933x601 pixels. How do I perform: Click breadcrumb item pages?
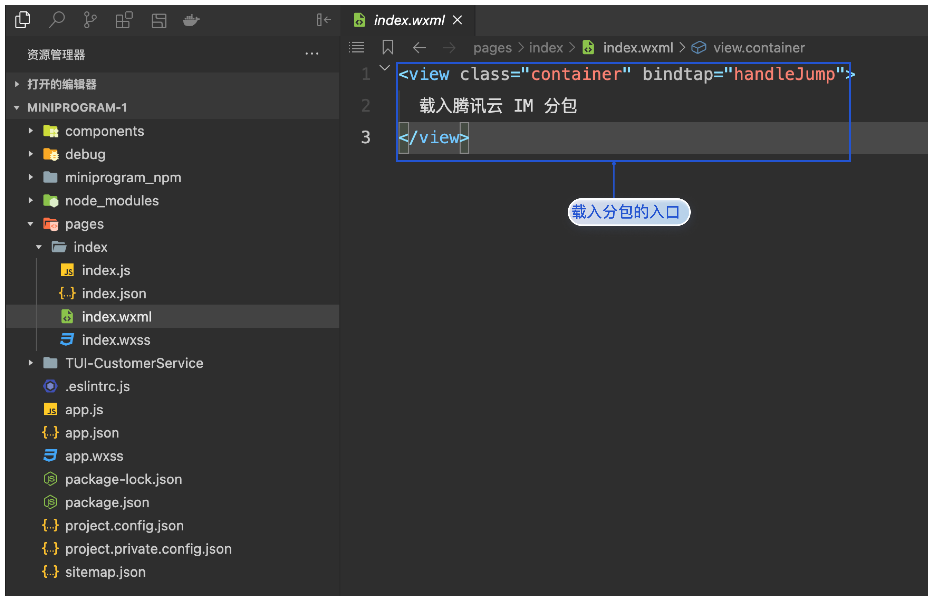coord(492,48)
